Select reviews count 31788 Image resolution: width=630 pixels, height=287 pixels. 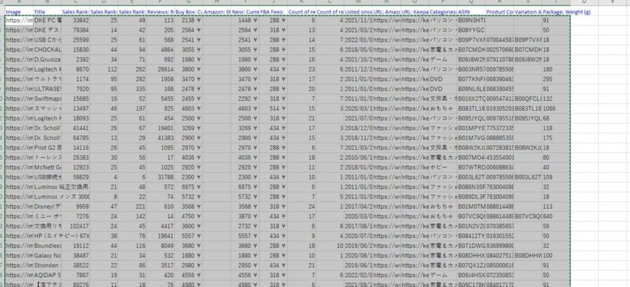coord(160,177)
